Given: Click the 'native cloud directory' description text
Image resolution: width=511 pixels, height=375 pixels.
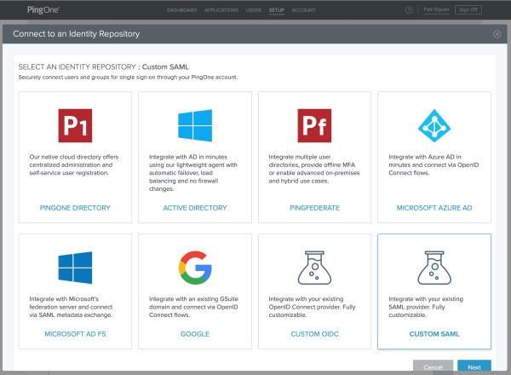Looking at the screenshot, I should (74, 164).
